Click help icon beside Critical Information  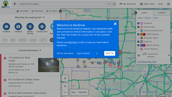click(40, 50)
